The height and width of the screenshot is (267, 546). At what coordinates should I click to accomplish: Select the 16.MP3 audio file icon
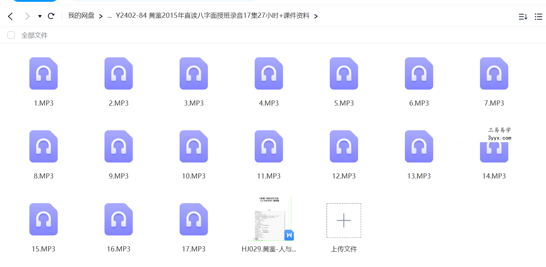[x=119, y=219]
